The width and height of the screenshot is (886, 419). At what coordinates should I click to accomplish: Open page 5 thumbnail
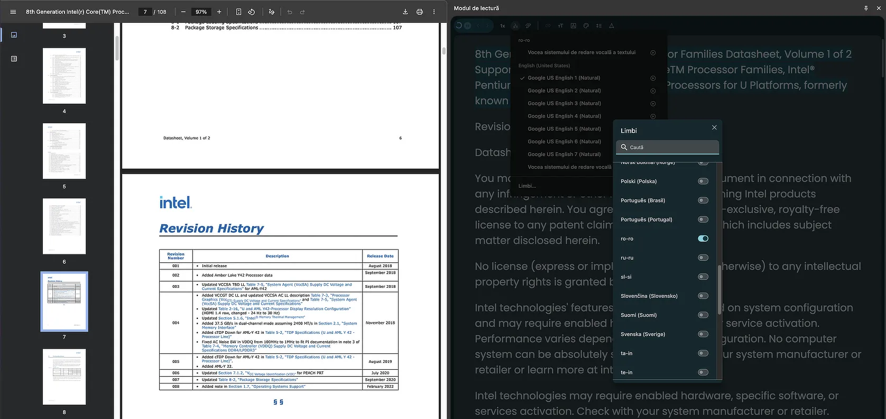tap(64, 151)
